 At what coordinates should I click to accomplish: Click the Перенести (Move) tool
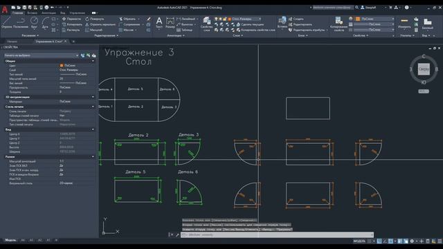71,19
